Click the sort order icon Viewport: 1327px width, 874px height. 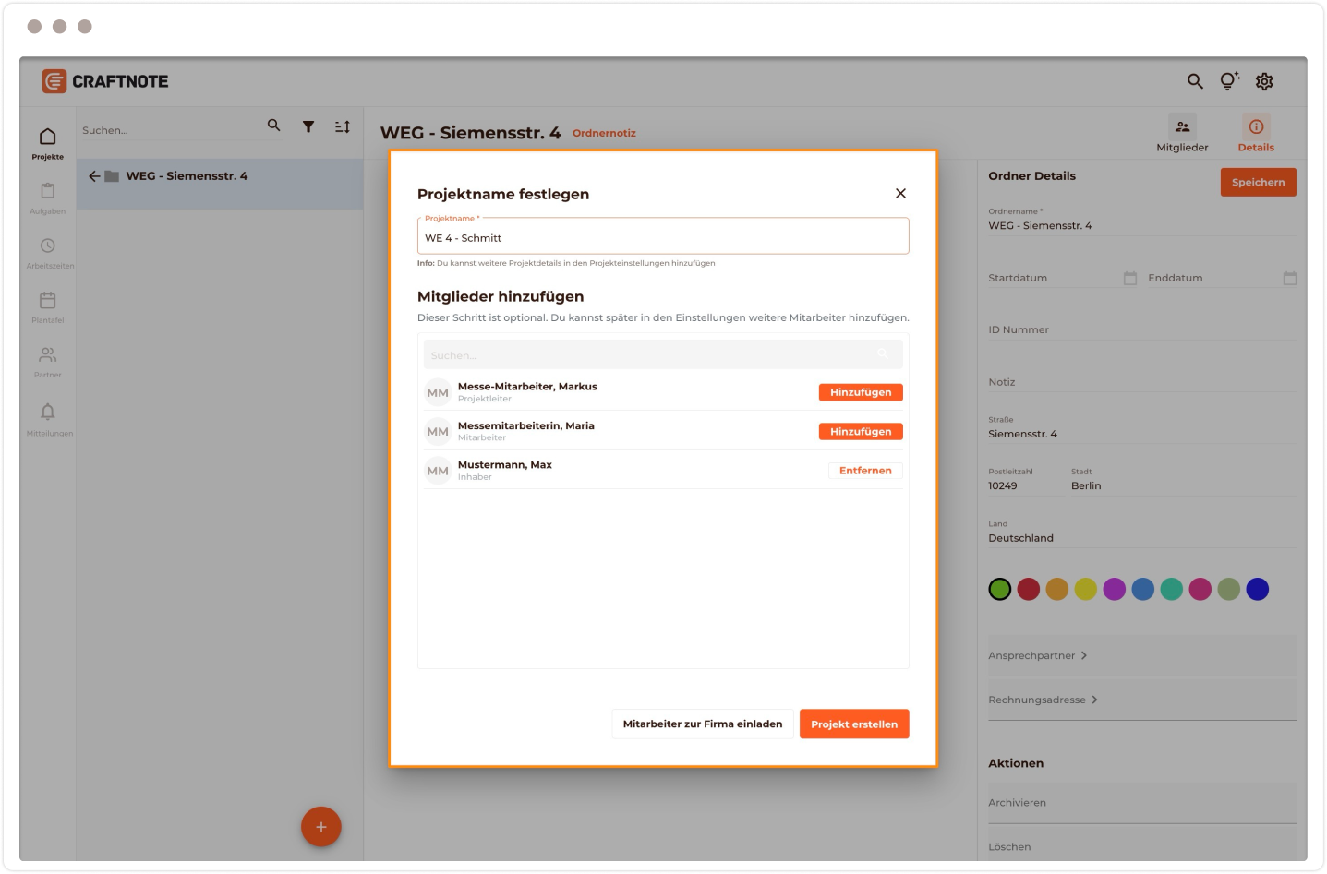tap(343, 126)
